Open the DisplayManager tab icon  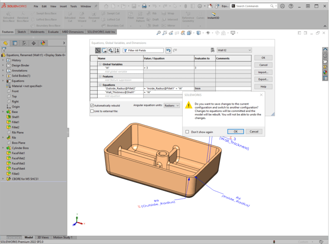(x=43, y=43)
